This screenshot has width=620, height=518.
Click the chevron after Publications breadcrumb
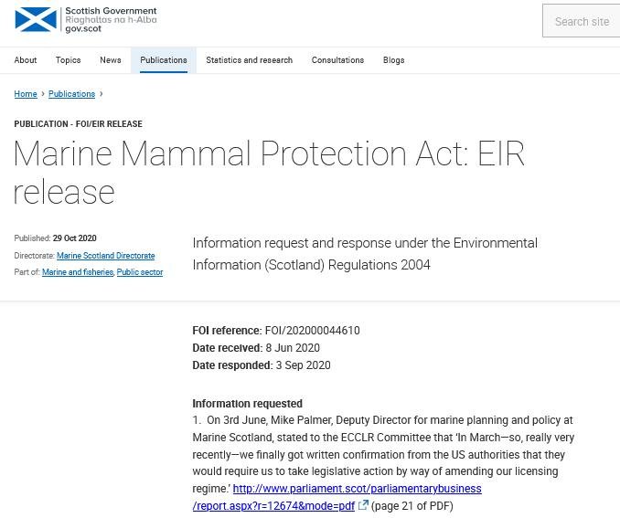(102, 94)
